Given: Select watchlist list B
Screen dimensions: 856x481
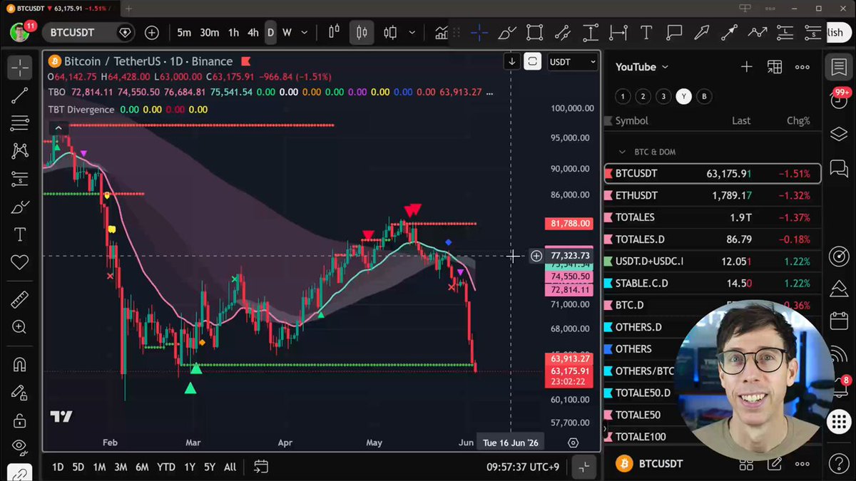Looking at the screenshot, I should pos(704,96).
